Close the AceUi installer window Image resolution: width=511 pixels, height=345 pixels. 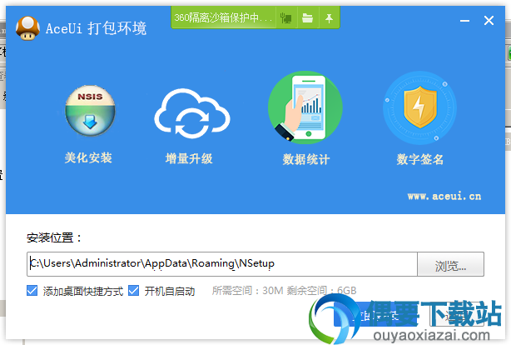tap(489, 21)
